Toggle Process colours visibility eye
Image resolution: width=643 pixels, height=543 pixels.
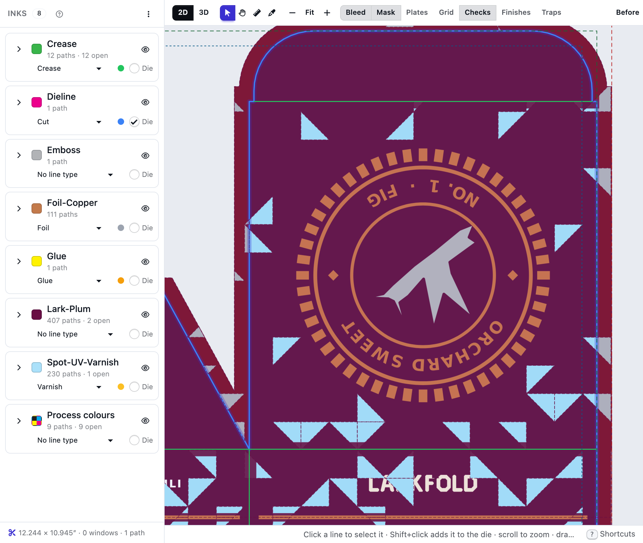coord(145,420)
